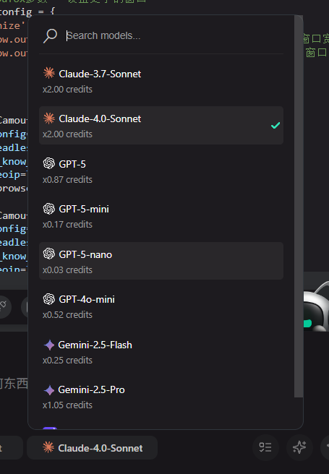Click the robot mascot image at right

pyautogui.click(x=316, y=306)
